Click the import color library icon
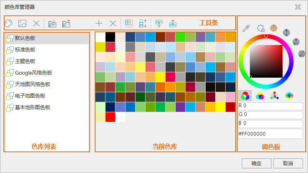 pos(52,23)
